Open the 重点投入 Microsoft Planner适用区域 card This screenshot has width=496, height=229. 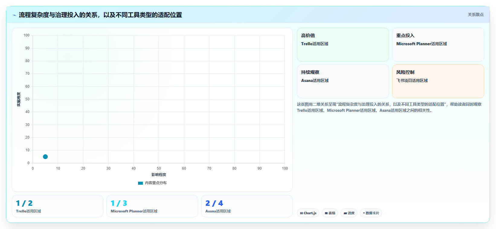(x=438, y=45)
